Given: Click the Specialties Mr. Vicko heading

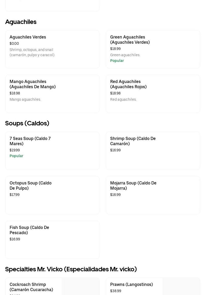Looking at the screenshot, I should tap(71, 269).
